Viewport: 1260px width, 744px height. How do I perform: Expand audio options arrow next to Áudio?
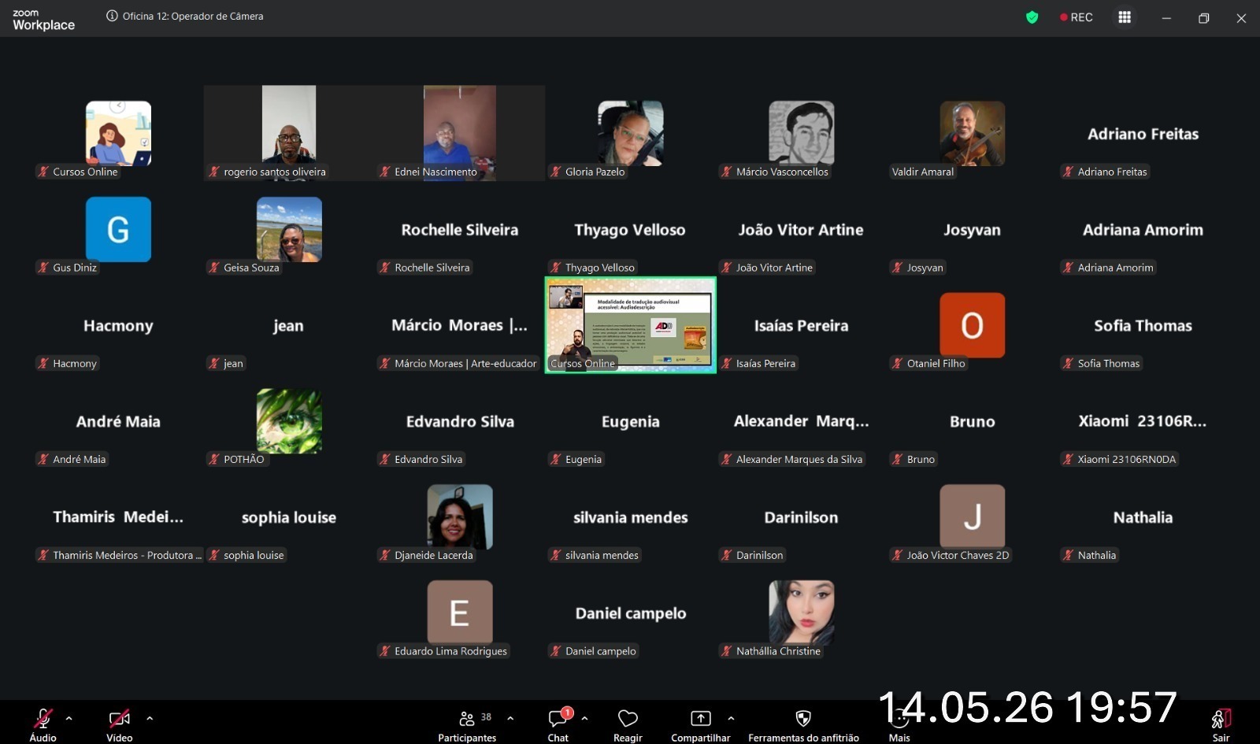(x=69, y=718)
